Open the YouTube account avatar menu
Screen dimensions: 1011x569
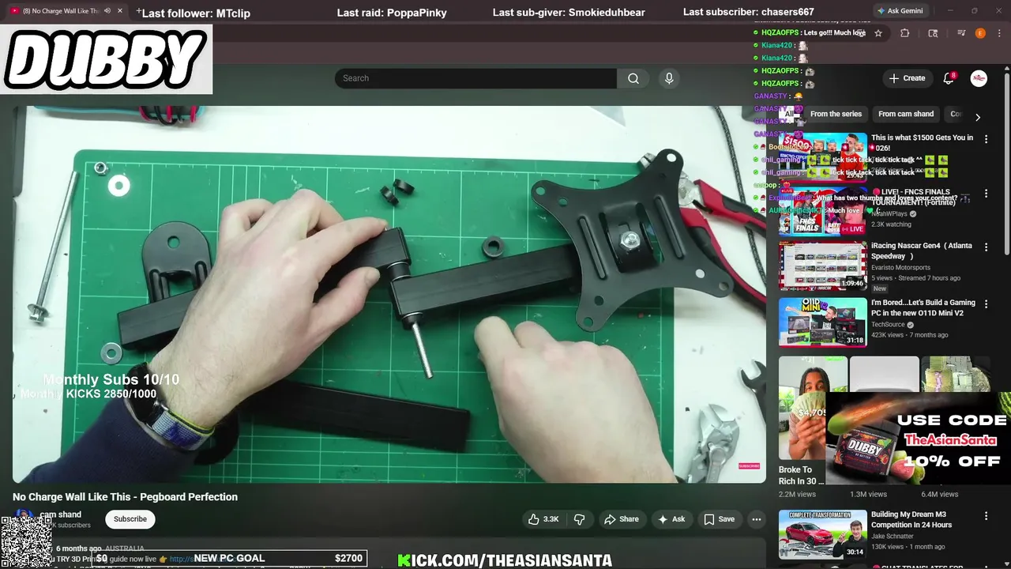979,78
